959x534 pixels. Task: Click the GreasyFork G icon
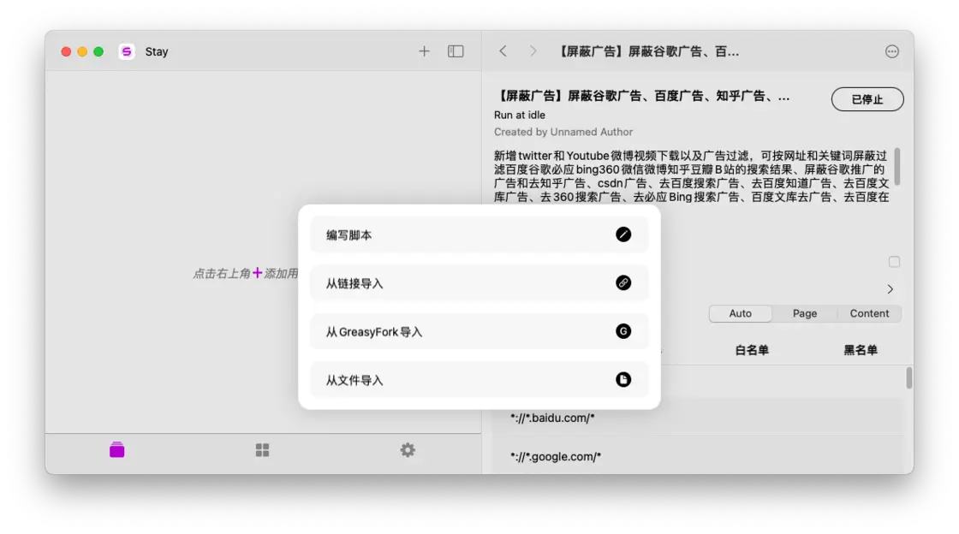(623, 331)
